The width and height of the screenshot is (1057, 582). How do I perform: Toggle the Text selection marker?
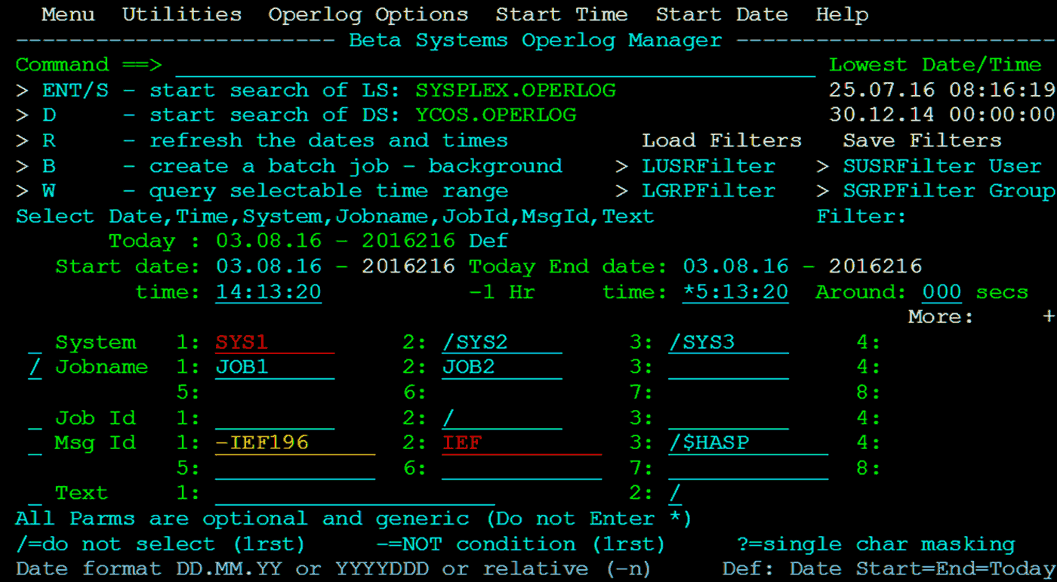[35, 494]
